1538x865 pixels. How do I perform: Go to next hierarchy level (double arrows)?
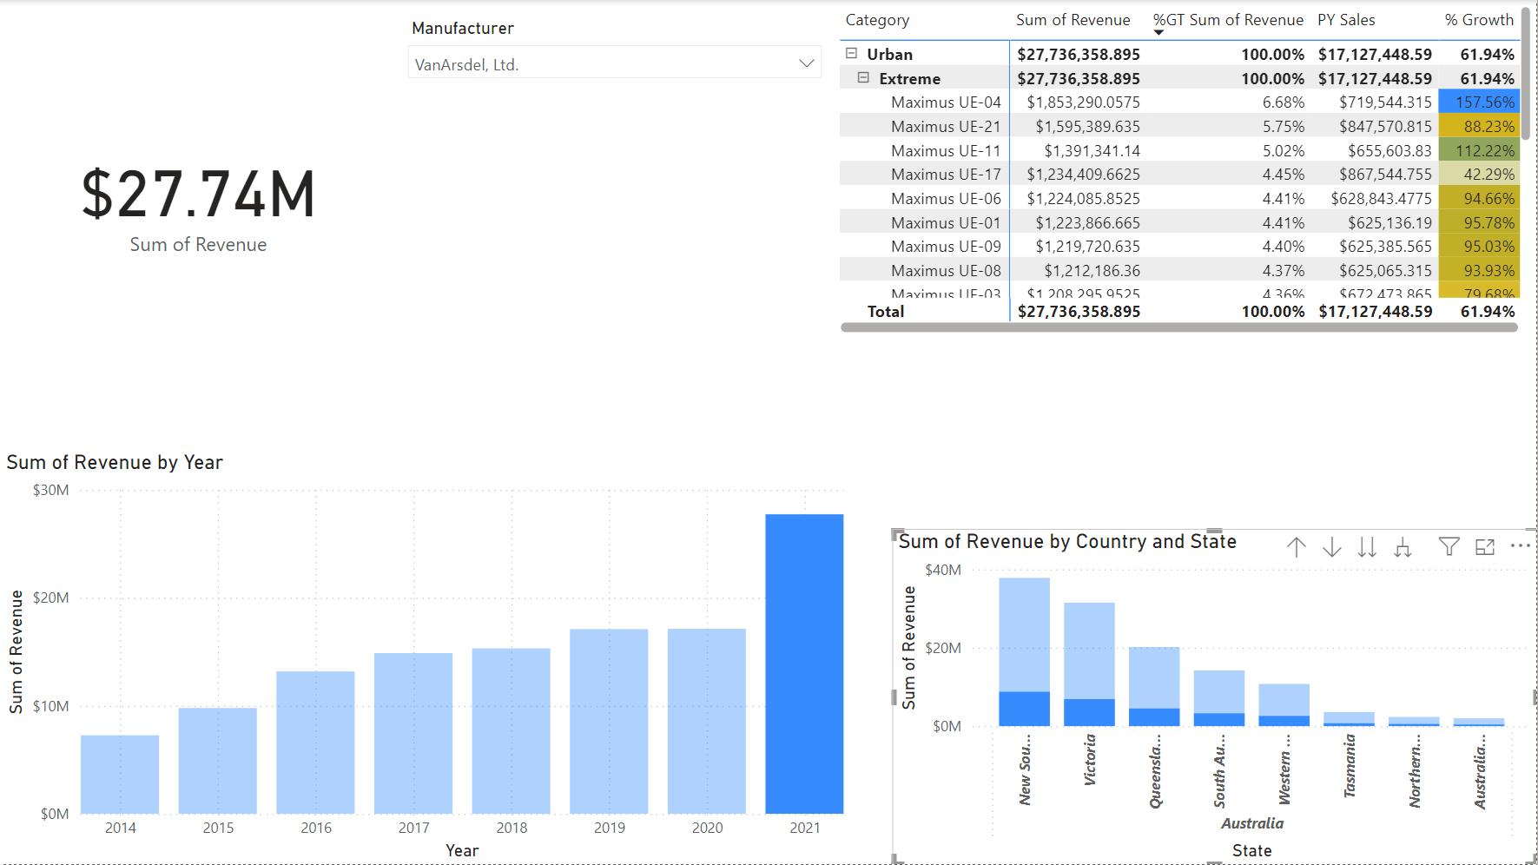pos(1367,547)
